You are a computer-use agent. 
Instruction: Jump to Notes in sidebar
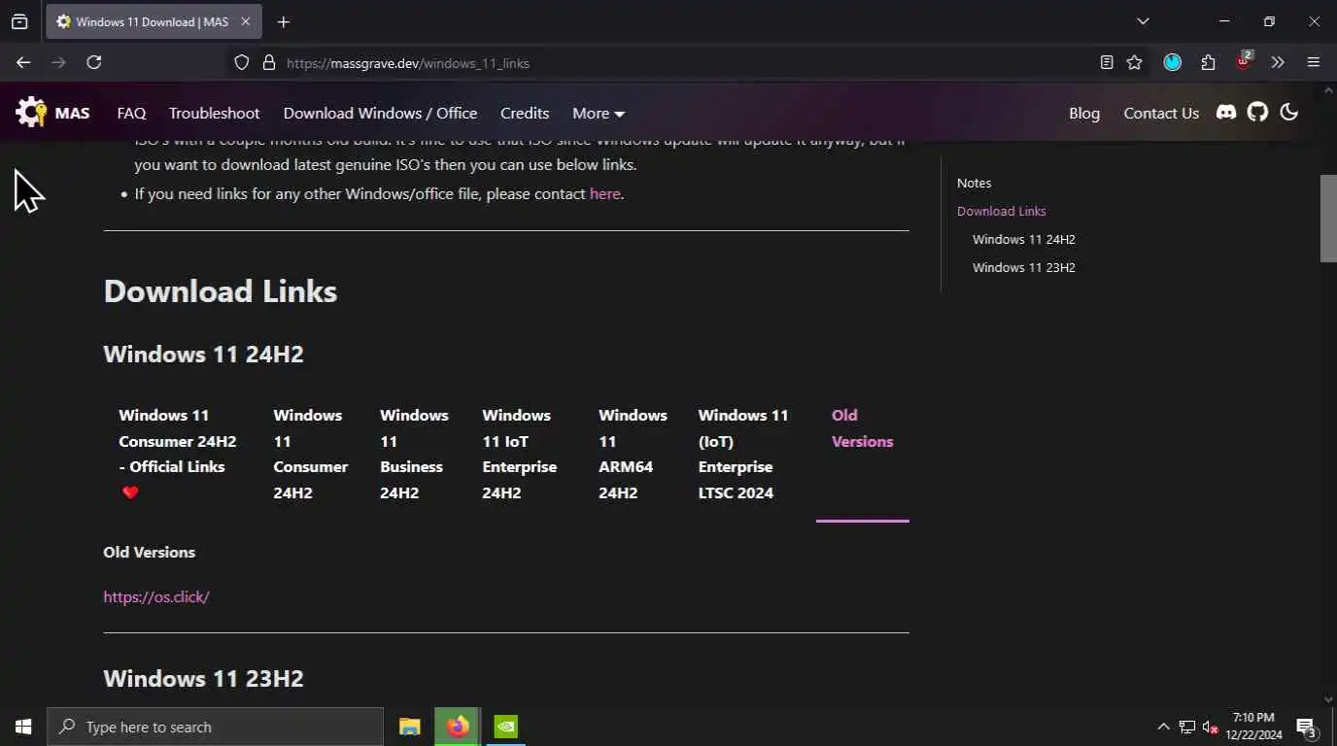click(x=974, y=183)
